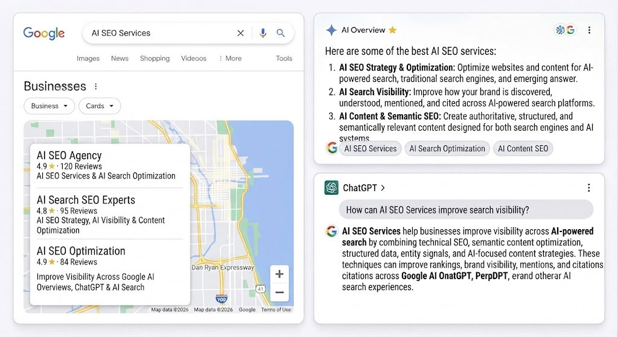Expand the Business filter dropdown

(49, 106)
